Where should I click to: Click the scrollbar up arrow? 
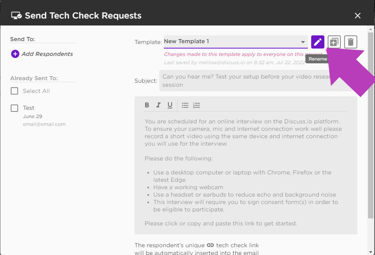click(x=370, y=29)
